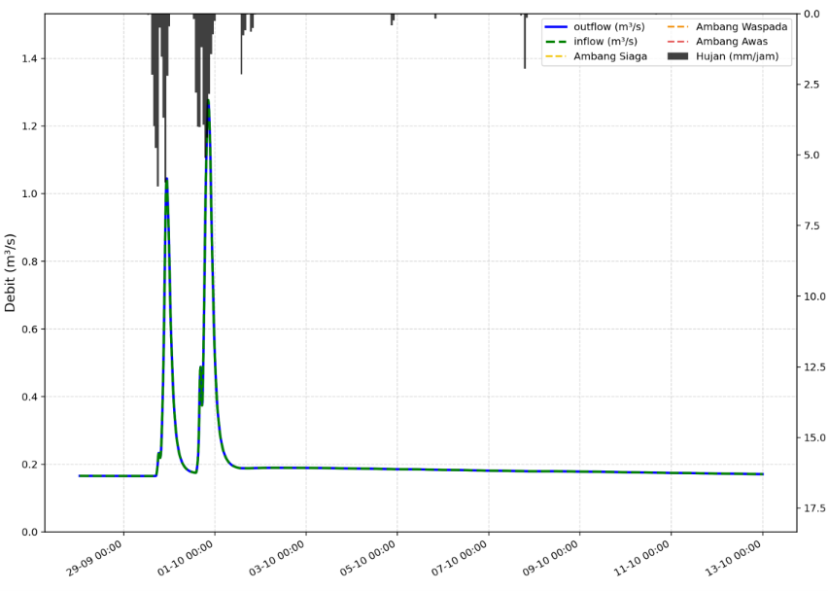Click the 'Debit (m³/s)' y-axis label

point(11,272)
